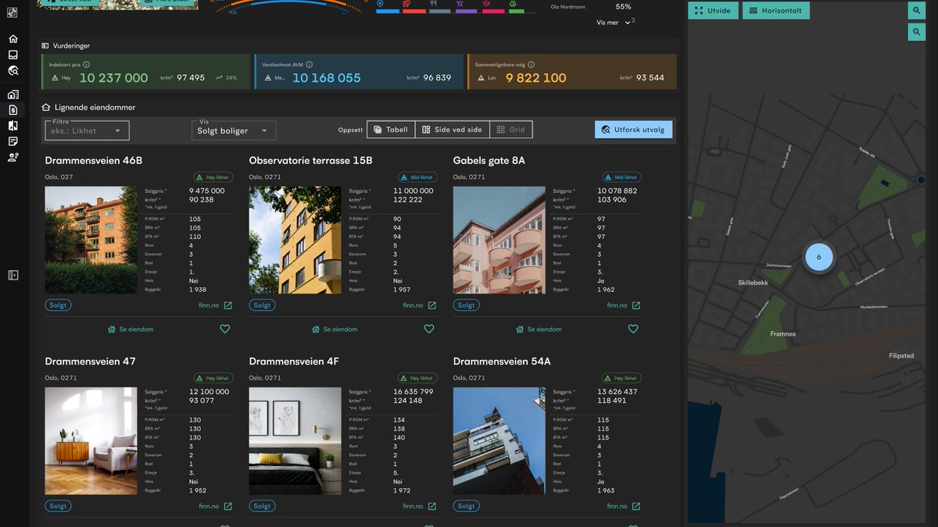This screenshot has height=527, width=938.
Task: Expand Vis mer at the top
Action: click(614, 23)
